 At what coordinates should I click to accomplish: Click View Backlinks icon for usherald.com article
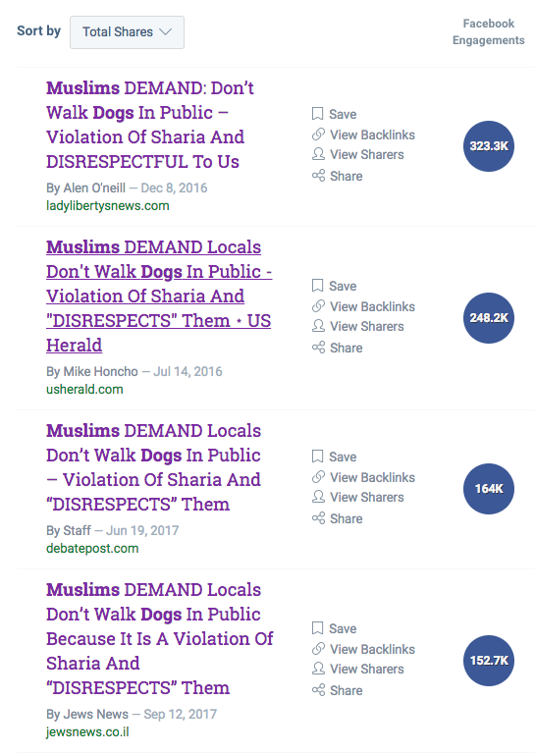click(318, 306)
